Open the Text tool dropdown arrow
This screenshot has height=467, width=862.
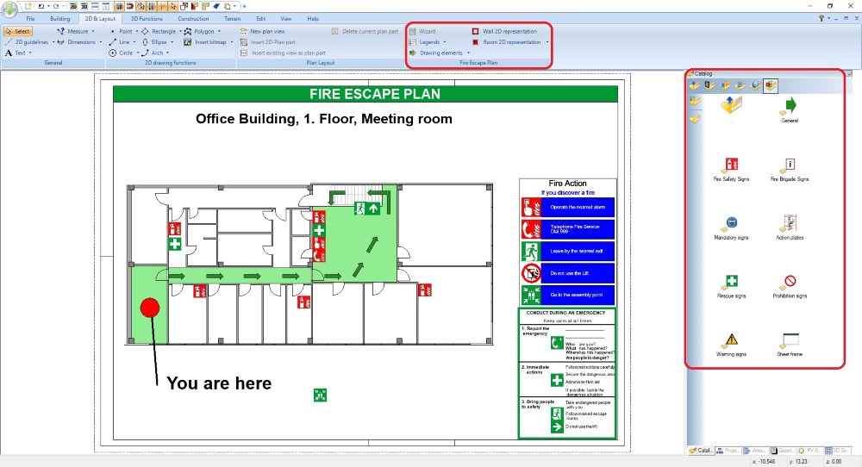point(30,53)
